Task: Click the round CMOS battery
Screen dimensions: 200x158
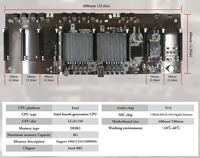Action: (x=170, y=68)
